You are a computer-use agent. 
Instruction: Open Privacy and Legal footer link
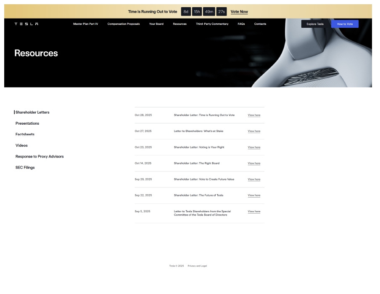coord(197,266)
